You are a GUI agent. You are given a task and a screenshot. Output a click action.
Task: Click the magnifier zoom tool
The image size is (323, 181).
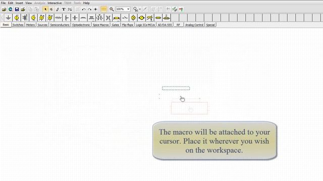point(112,9)
